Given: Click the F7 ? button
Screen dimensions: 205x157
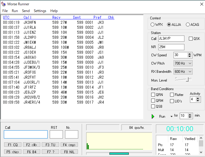Looking at the screenshot, I should point(50,152).
